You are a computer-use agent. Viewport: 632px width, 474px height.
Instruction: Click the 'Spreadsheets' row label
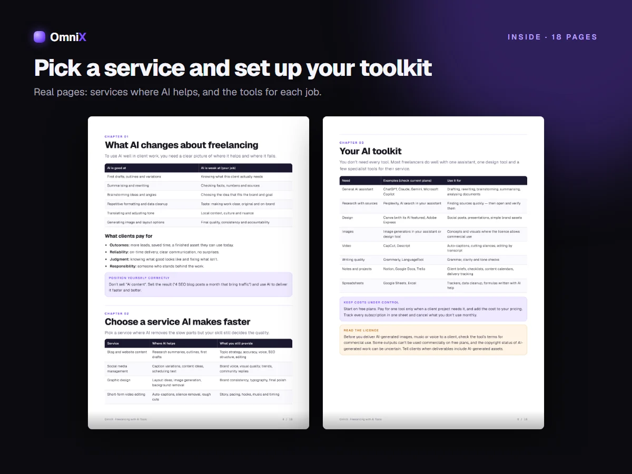[x=353, y=283]
